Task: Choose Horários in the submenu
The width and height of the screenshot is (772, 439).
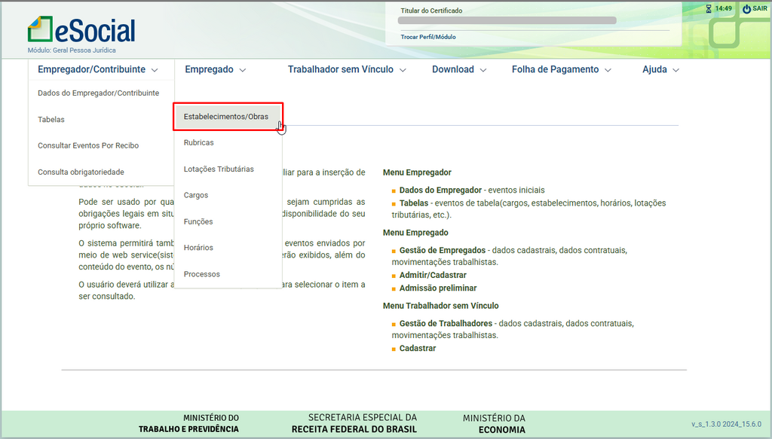Action: coord(198,248)
